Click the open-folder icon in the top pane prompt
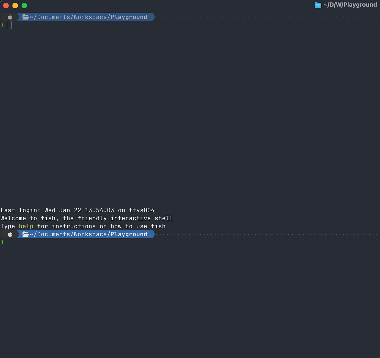This screenshot has width=380, height=358. (x=26, y=17)
